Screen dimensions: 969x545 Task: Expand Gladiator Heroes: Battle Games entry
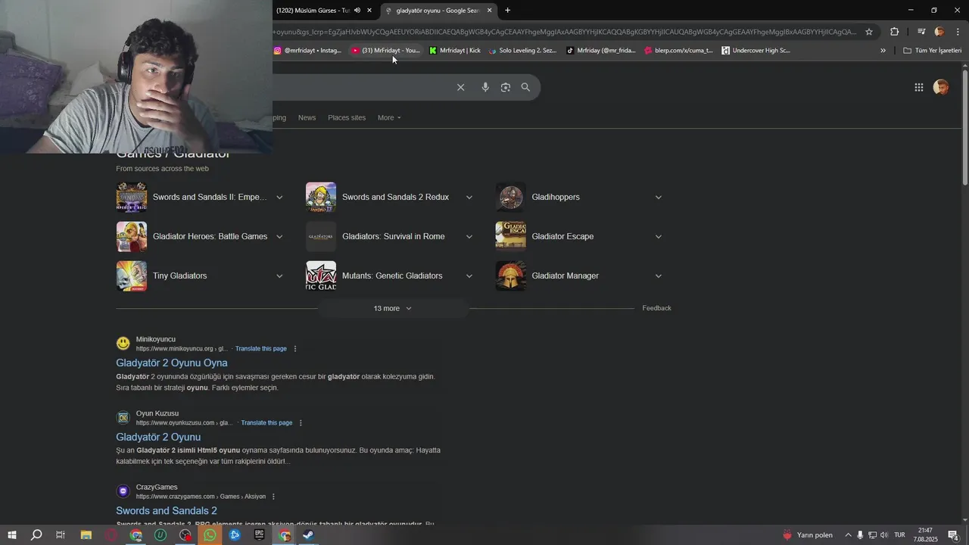[x=279, y=236]
